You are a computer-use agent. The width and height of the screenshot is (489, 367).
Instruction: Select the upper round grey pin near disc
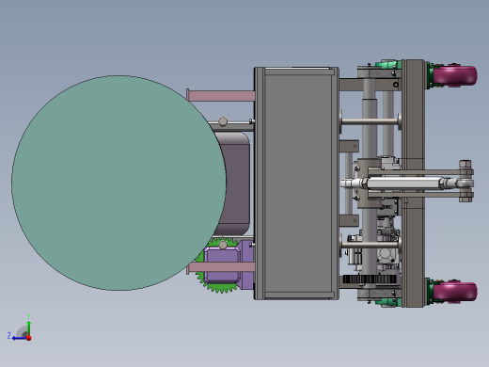(x=223, y=121)
